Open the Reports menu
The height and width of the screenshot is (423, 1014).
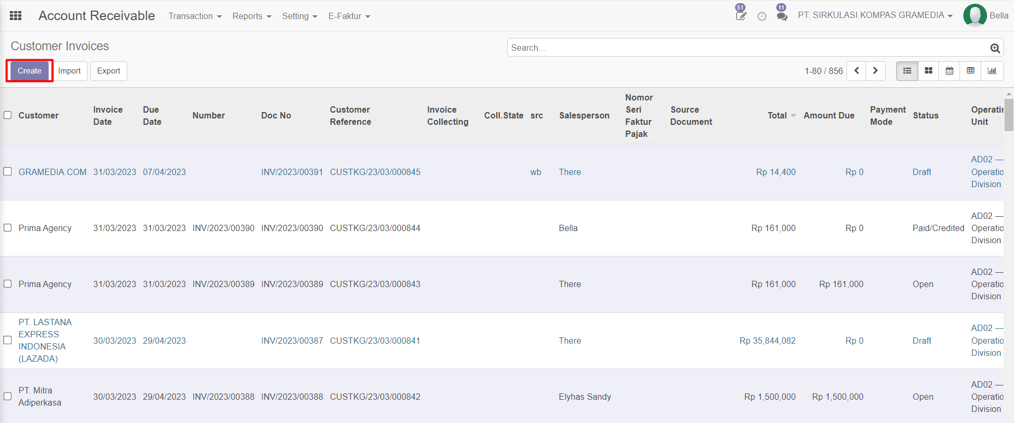click(x=252, y=16)
